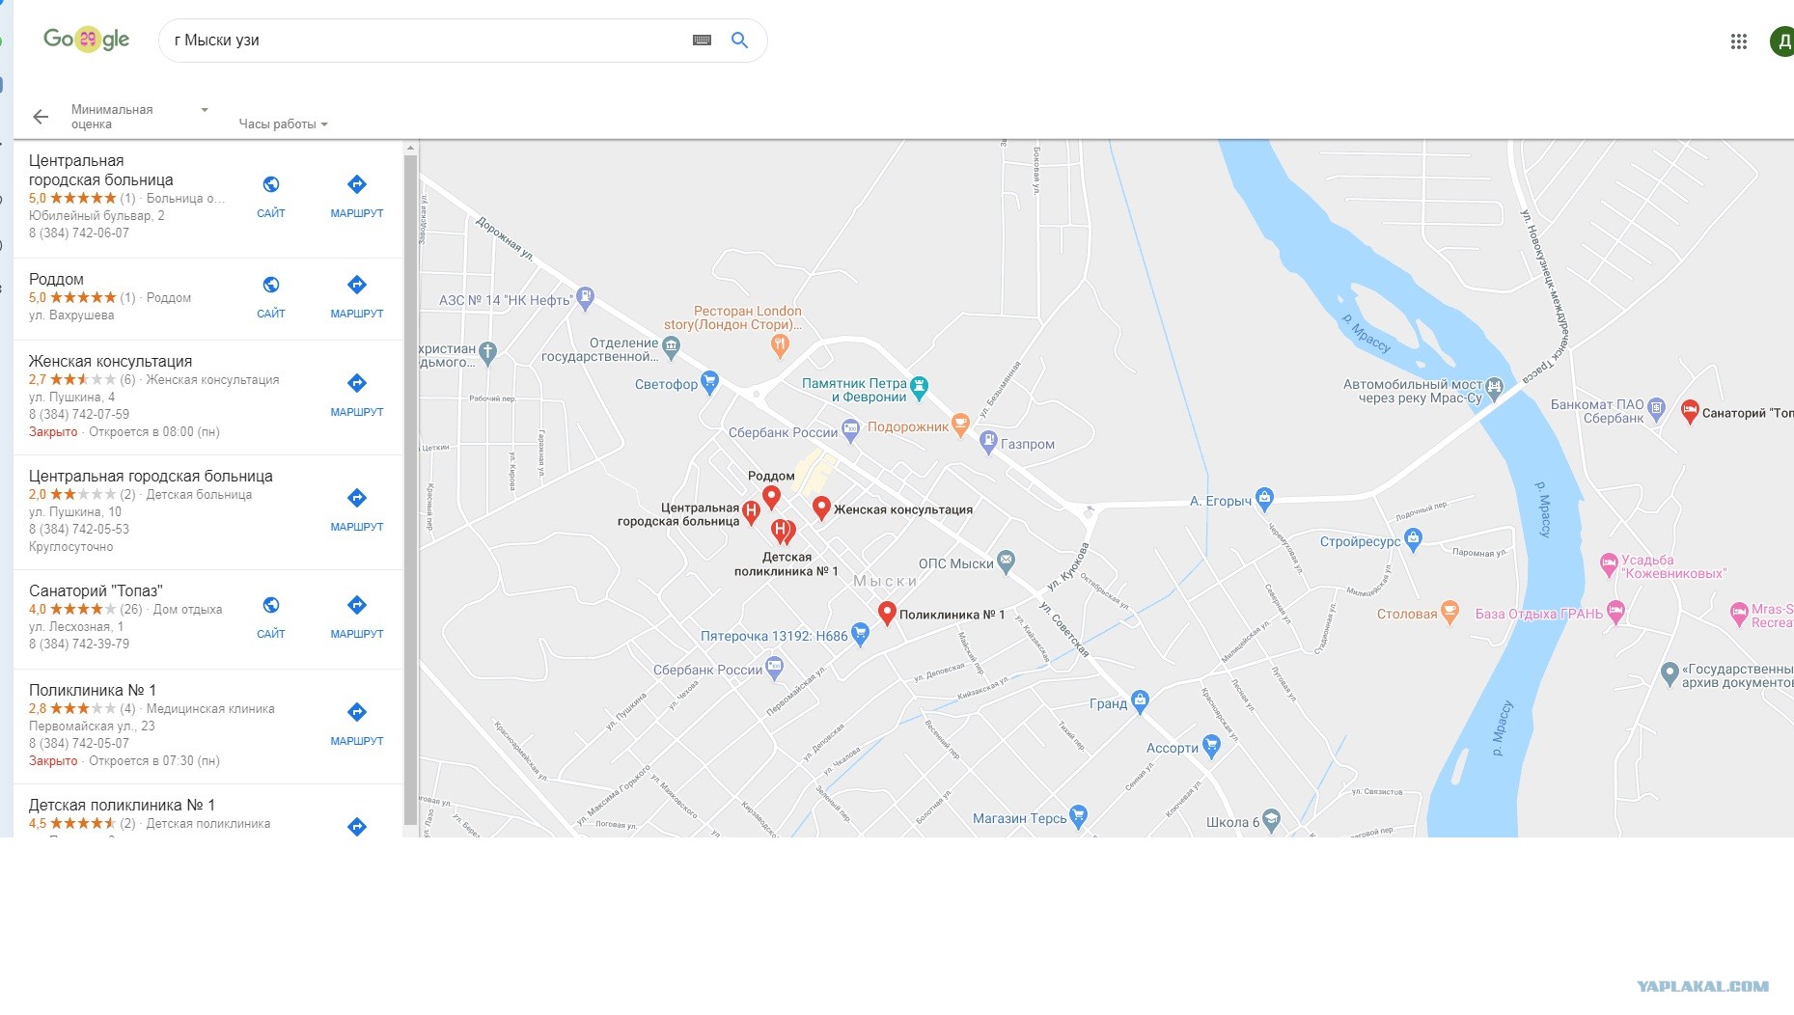The height and width of the screenshot is (1015, 1794).
Task: Click the Магазин Терсь shopping marker
Action: pos(1078,817)
